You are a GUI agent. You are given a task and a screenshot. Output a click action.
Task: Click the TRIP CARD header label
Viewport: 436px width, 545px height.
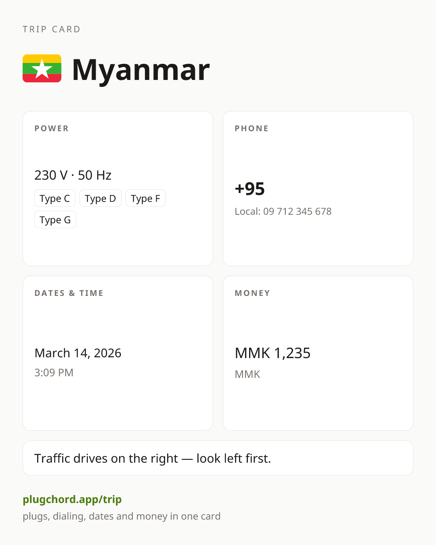52,29
